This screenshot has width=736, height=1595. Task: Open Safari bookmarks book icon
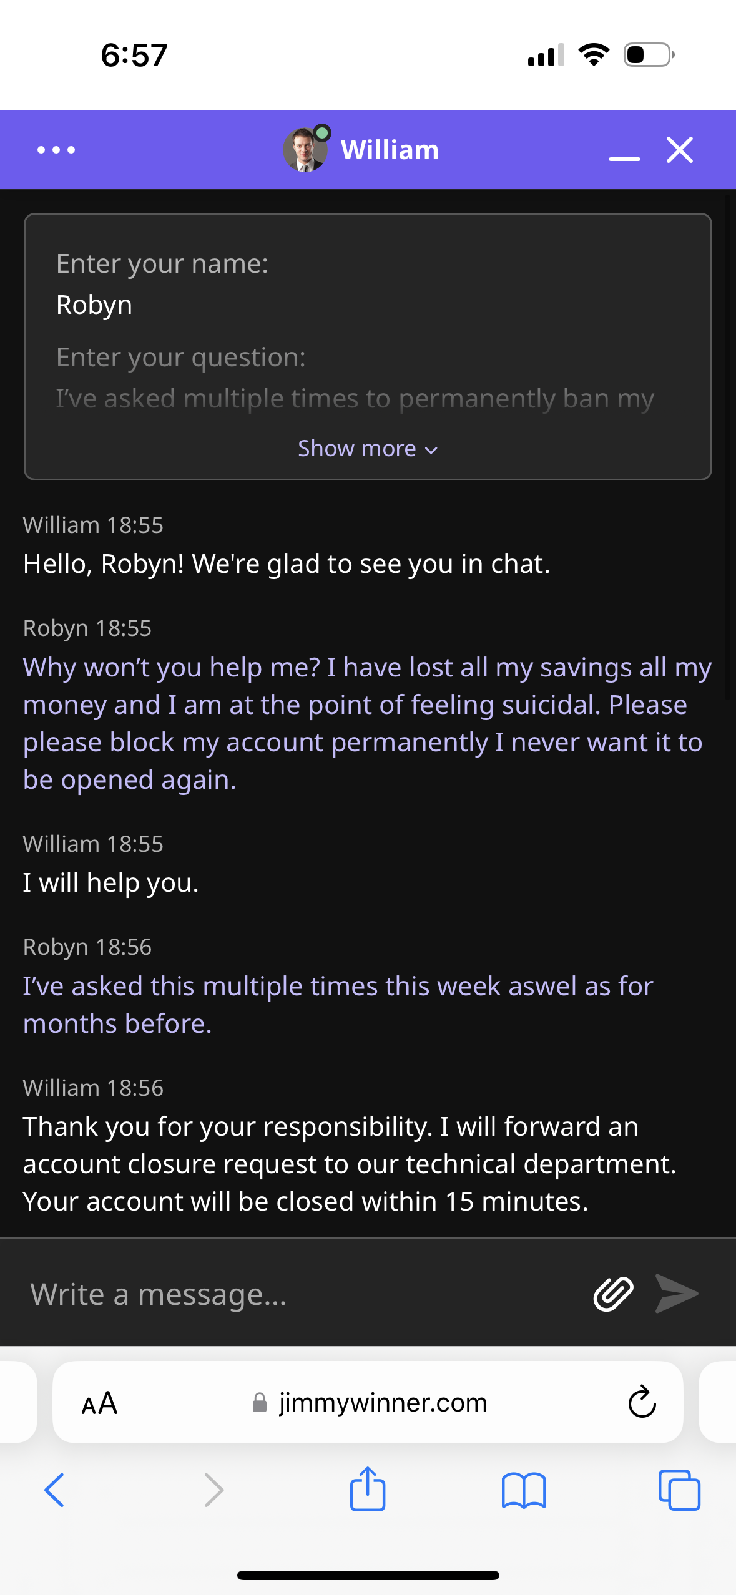[524, 1490]
